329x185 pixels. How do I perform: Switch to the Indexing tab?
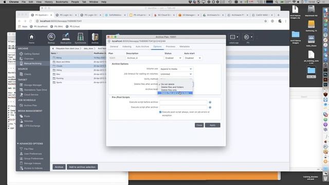point(127,47)
